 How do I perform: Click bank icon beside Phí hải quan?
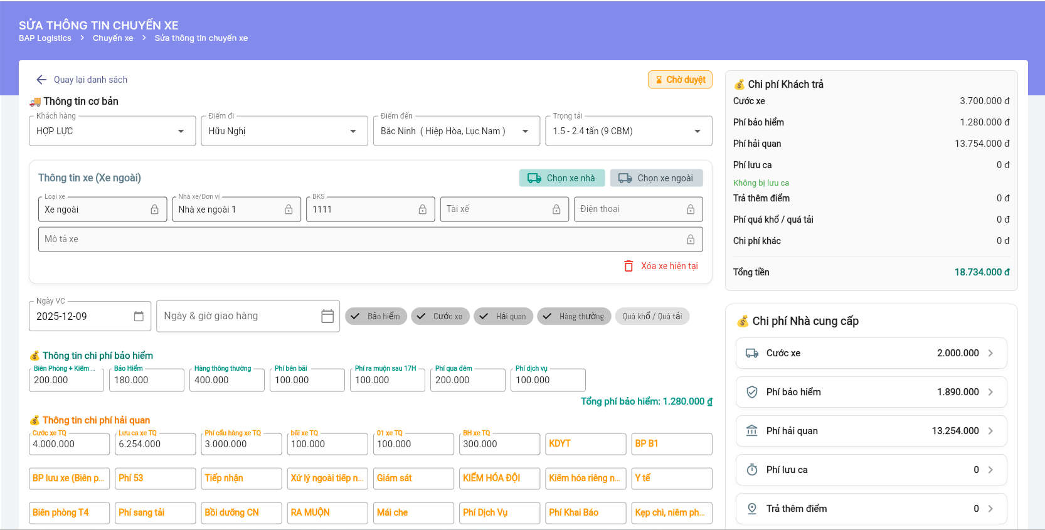(x=751, y=431)
